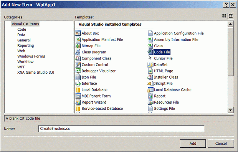Select the General category
This screenshot has height=152, width=238.
(x=24, y=40)
